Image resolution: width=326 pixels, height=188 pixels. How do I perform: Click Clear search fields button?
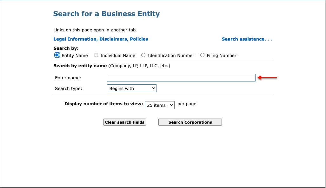click(125, 122)
